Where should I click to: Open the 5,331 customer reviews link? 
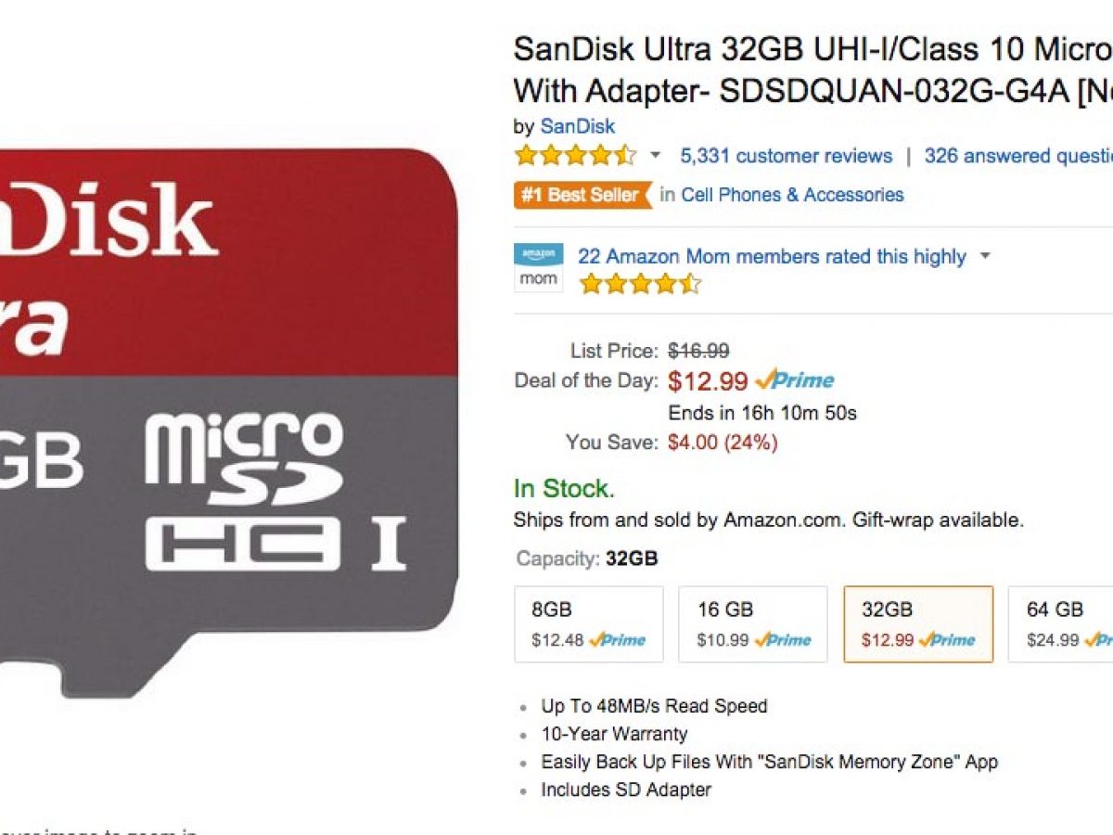786,156
